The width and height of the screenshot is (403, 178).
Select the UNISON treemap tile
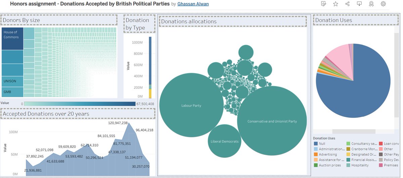click(x=12, y=81)
